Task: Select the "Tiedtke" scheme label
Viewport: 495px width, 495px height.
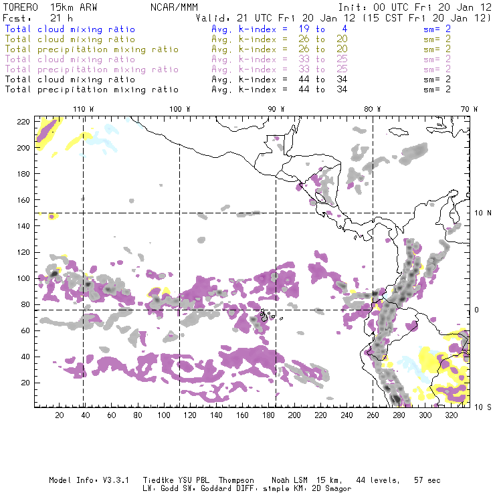Action: 158,480
